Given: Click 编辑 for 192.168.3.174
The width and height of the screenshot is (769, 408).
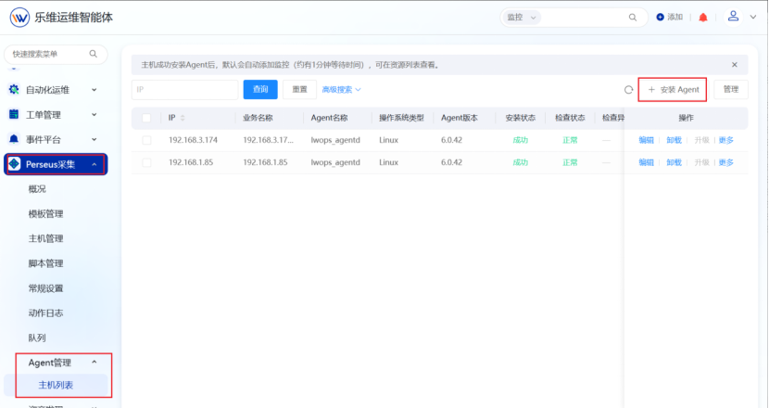Looking at the screenshot, I should coord(646,140).
